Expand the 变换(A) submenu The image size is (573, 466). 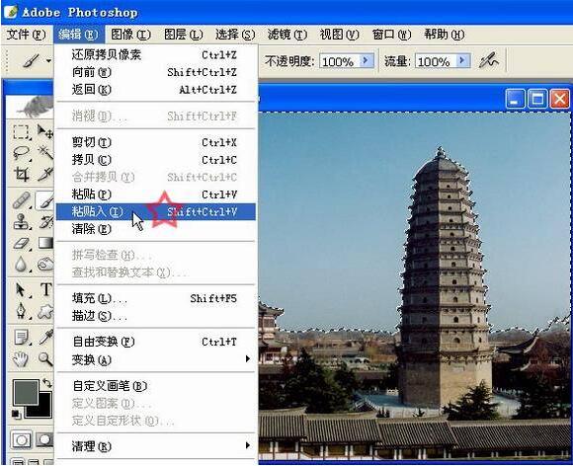pos(248,359)
